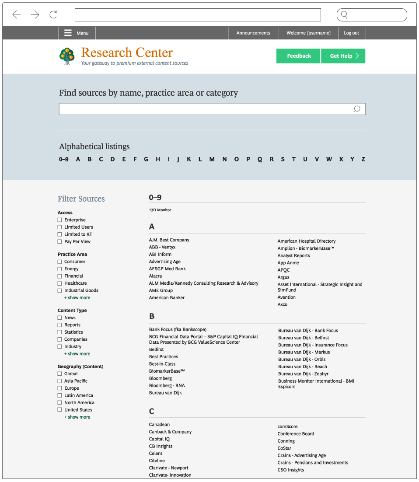The width and height of the screenshot is (419, 482).
Task: Select the United States geography checkbox
Action: 59,410
